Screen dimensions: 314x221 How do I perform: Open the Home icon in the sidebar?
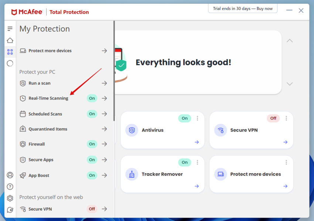(x=10, y=40)
